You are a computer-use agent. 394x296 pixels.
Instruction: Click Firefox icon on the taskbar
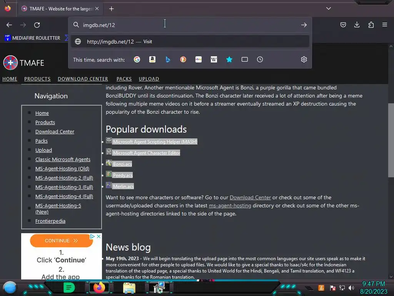(99, 288)
